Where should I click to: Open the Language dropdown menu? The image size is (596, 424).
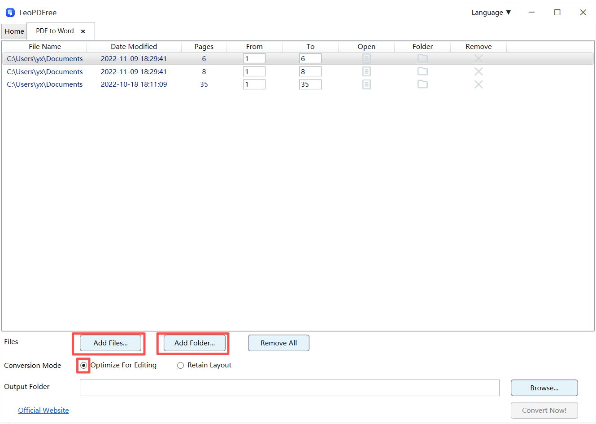pyautogui.click(x=491, y=13)
